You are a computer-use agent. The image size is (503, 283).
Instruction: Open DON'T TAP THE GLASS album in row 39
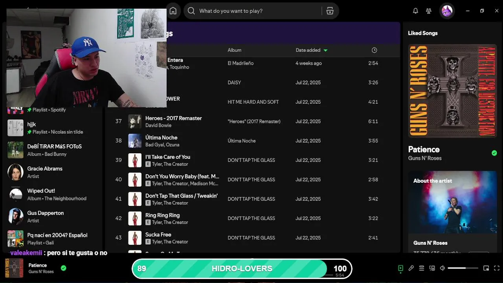tap(251, 160)
